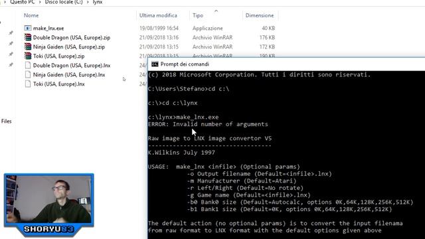Click Applicazione type cell
This screenshot has height=239, width=425.
[x=208, y=28]
